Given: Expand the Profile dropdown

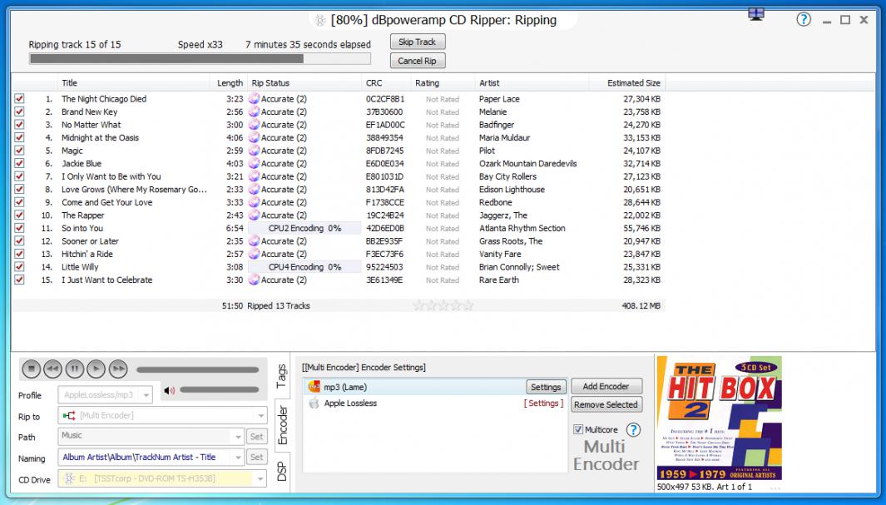Looking at the screenshot, I should pyautogui.click(x=146, y=395).
